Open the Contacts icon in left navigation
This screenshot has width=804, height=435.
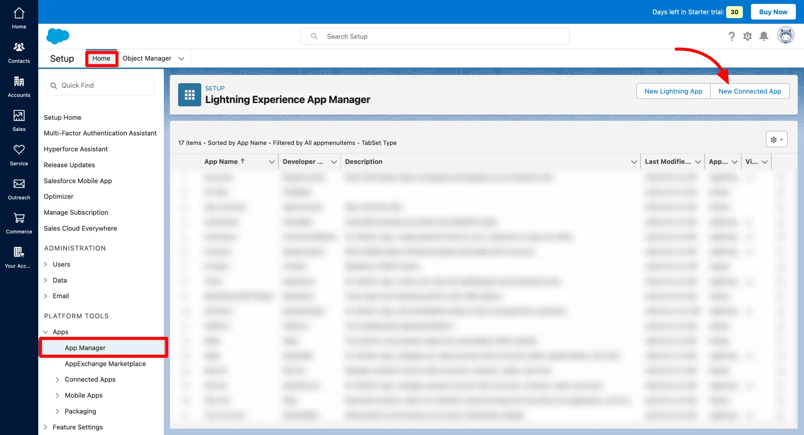pos(19,47)
